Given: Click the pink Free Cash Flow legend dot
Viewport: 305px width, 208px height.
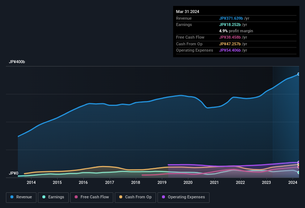Looking at the screenshot, I should click(76, 197).
